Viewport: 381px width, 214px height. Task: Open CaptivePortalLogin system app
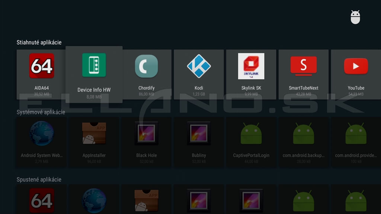click(251, 142)
